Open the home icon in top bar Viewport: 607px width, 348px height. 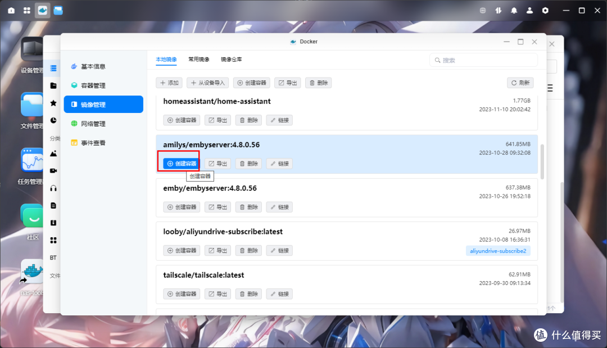pos(11,11)
